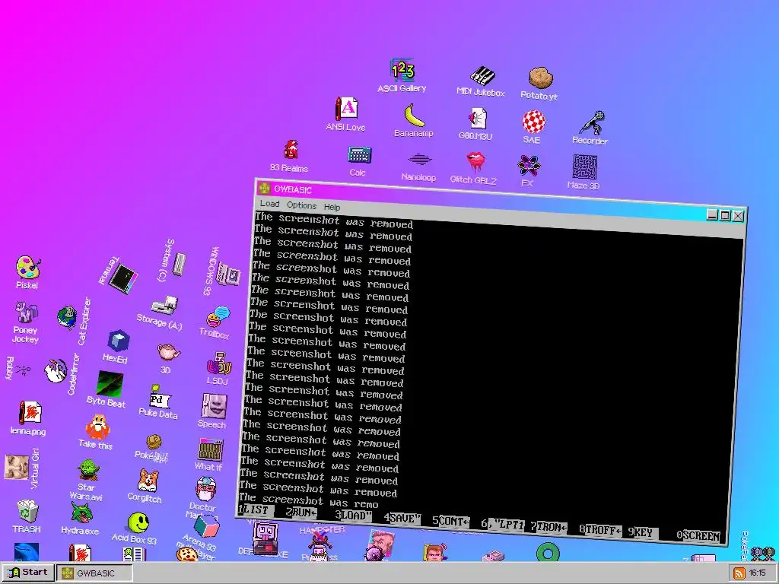Open the Load menu in GWBASIC
Image resolution: width=779 pixels, height=584 pixels.
tap(270, 204)
